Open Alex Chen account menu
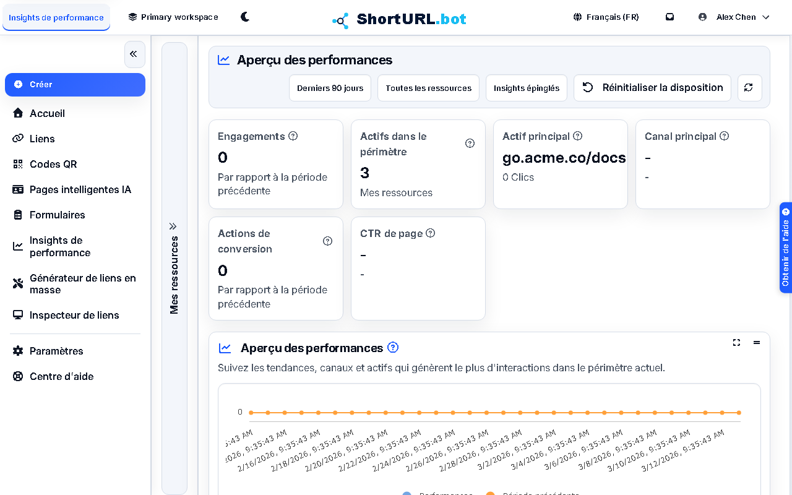Viewport: 792px width, 495px height. [734, 17]
